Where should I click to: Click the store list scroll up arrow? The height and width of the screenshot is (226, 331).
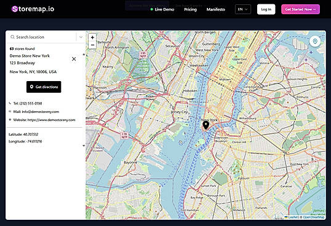pos(84,54)
